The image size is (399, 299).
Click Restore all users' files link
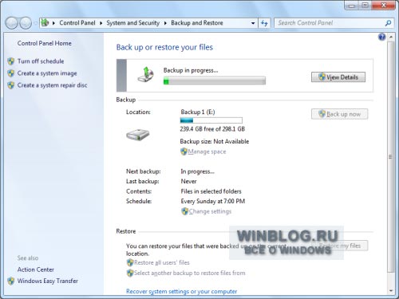[162, 262]
